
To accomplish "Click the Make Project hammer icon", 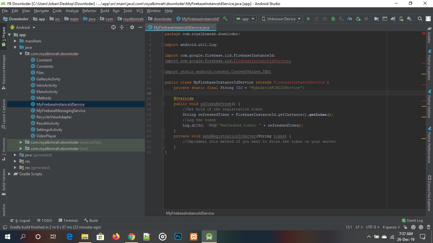I will [225, 19].
